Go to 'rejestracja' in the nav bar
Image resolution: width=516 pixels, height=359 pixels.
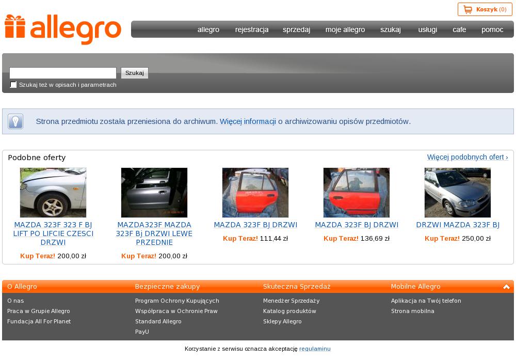point(252,29)
